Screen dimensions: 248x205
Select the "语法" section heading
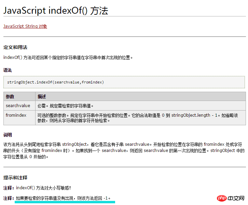click(8, 70)
